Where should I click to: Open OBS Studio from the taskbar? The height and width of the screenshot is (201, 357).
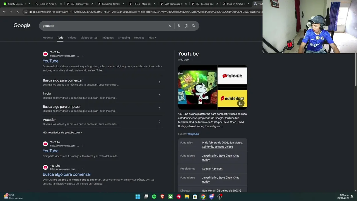pos(220,197)
